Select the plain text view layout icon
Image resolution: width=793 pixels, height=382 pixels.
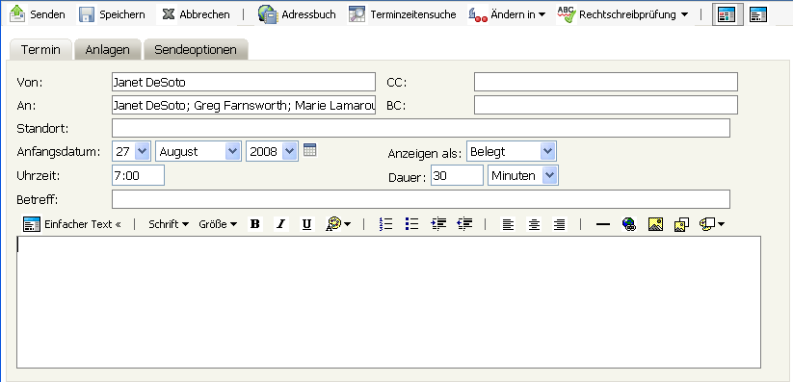[x=758, y=14]
